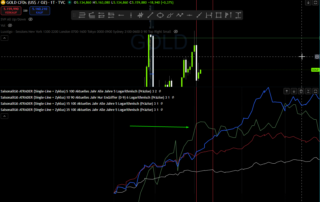Click the candlestick bars pattern tool
Screen dimensions: 320x202
(x=140, y=15)
